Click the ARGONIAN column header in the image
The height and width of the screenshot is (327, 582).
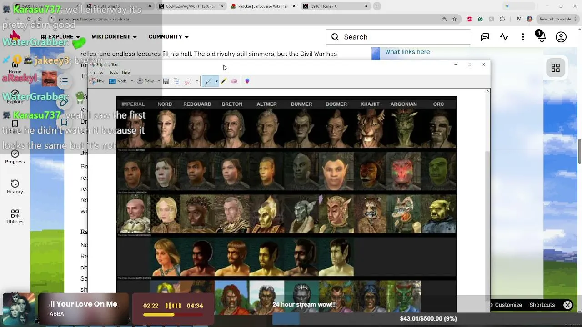[403, 104]
